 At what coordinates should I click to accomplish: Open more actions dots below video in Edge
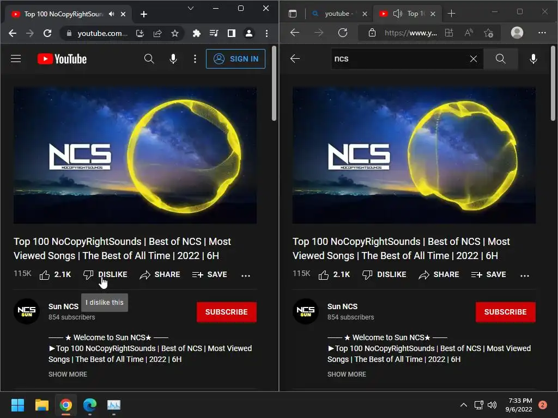[x=525, y=275]
